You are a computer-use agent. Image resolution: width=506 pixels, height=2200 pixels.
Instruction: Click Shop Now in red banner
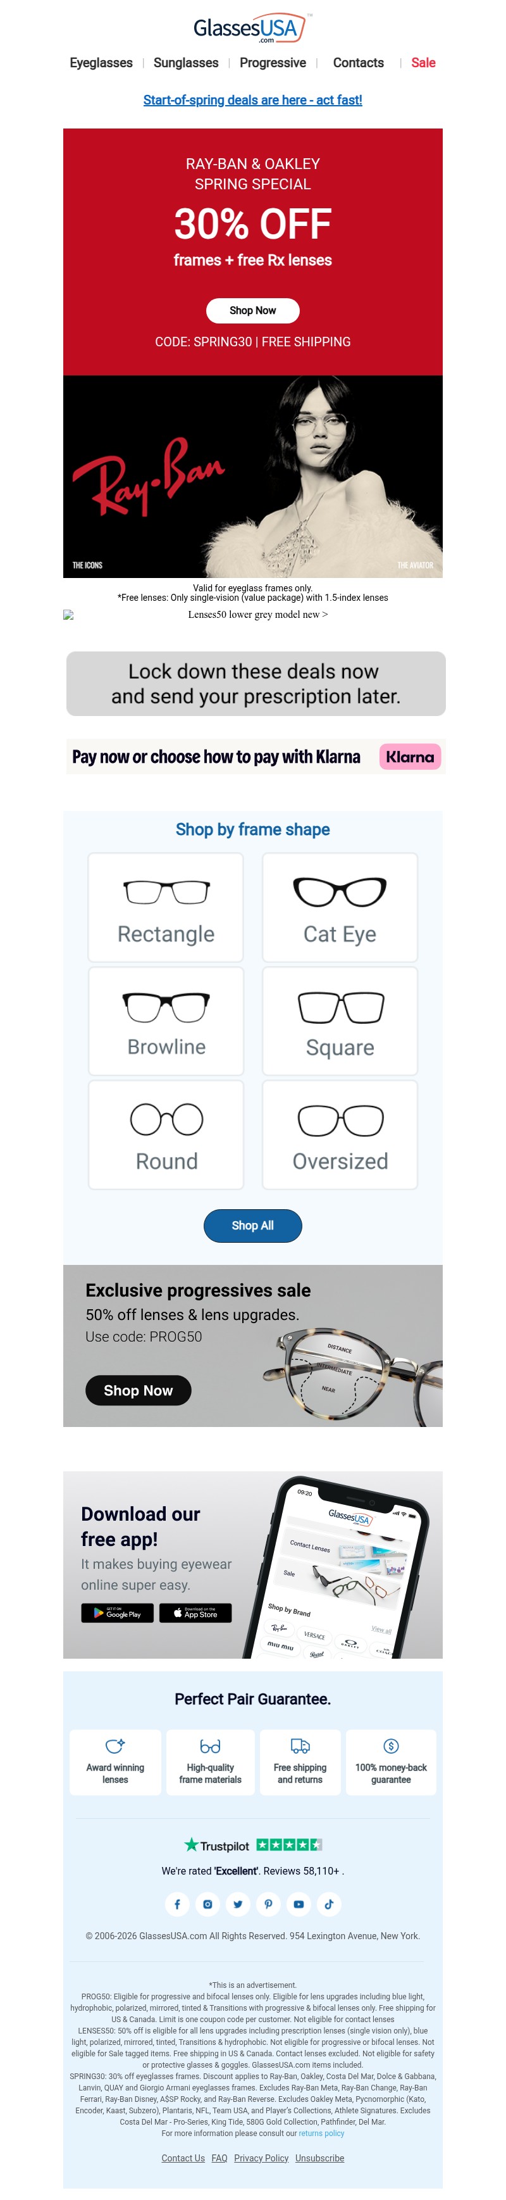(x=252, y=311)
